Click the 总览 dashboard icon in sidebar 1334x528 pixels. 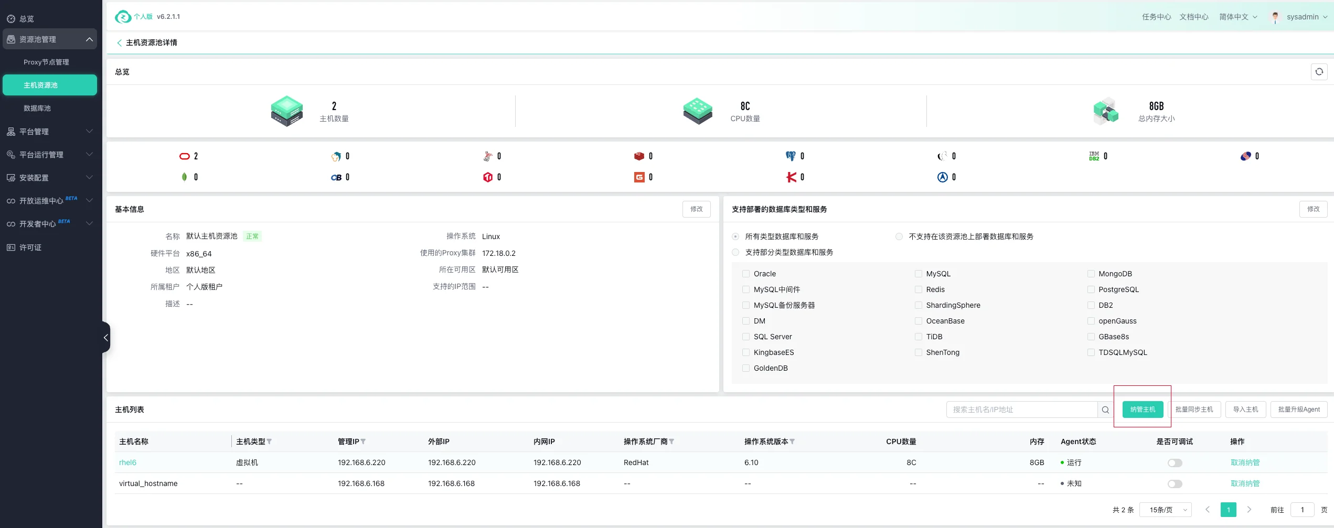[11, 19]
